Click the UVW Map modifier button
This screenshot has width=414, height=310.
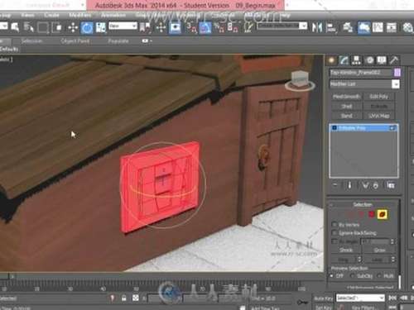point(379,116)
